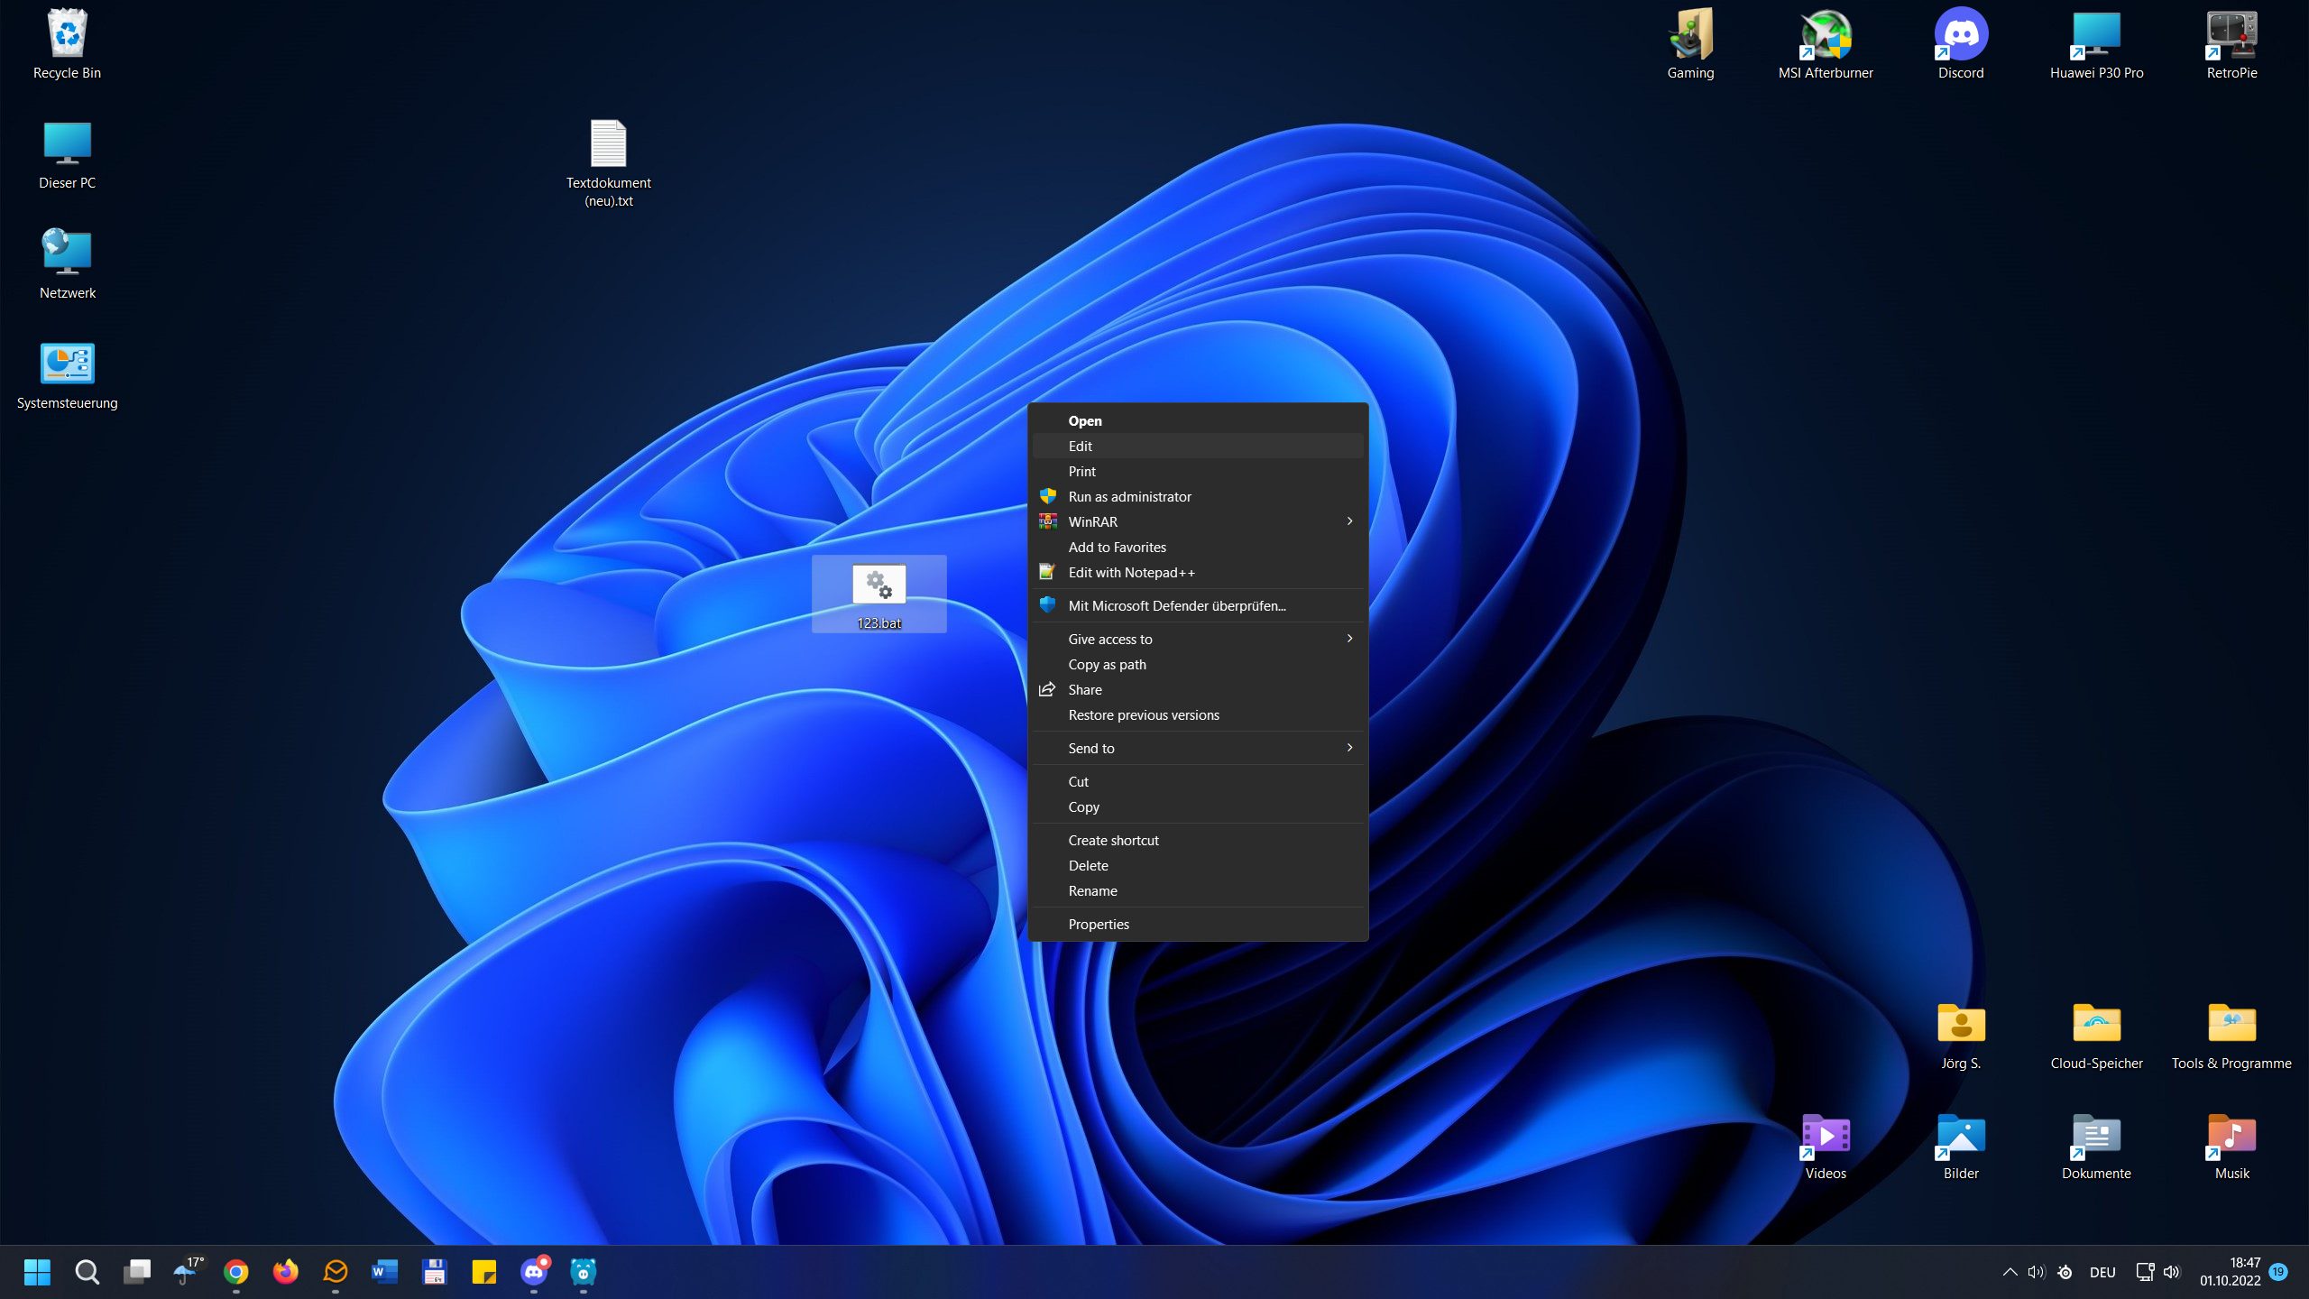Expand the WinRAR submenu arrow
The image size is (2309, 1299).
pyautogui.click(x=1349, y=521)
